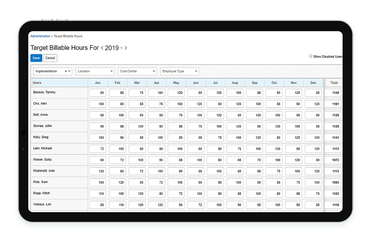Select the user name Pole, Sam
Image resolution: width=371 pixels, height=247 pixels.
[40, 182]
